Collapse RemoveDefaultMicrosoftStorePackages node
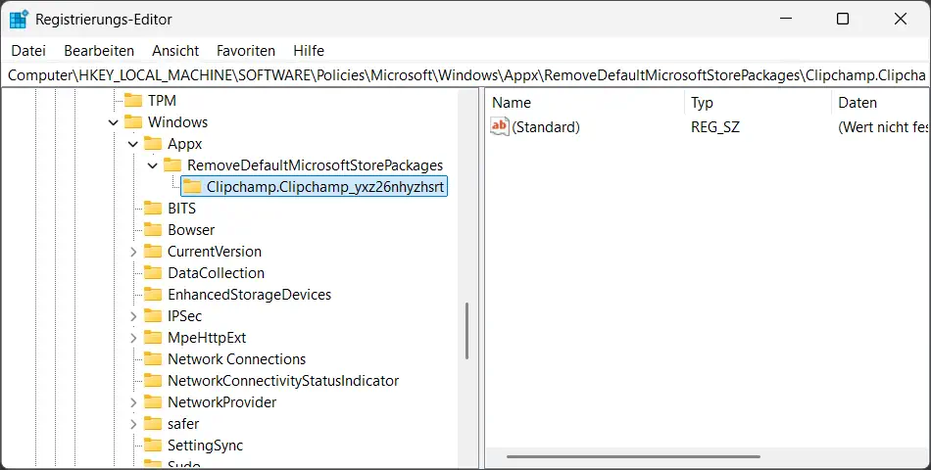The image size is (931, 470). pyautogui.click(x=153, y=165)
